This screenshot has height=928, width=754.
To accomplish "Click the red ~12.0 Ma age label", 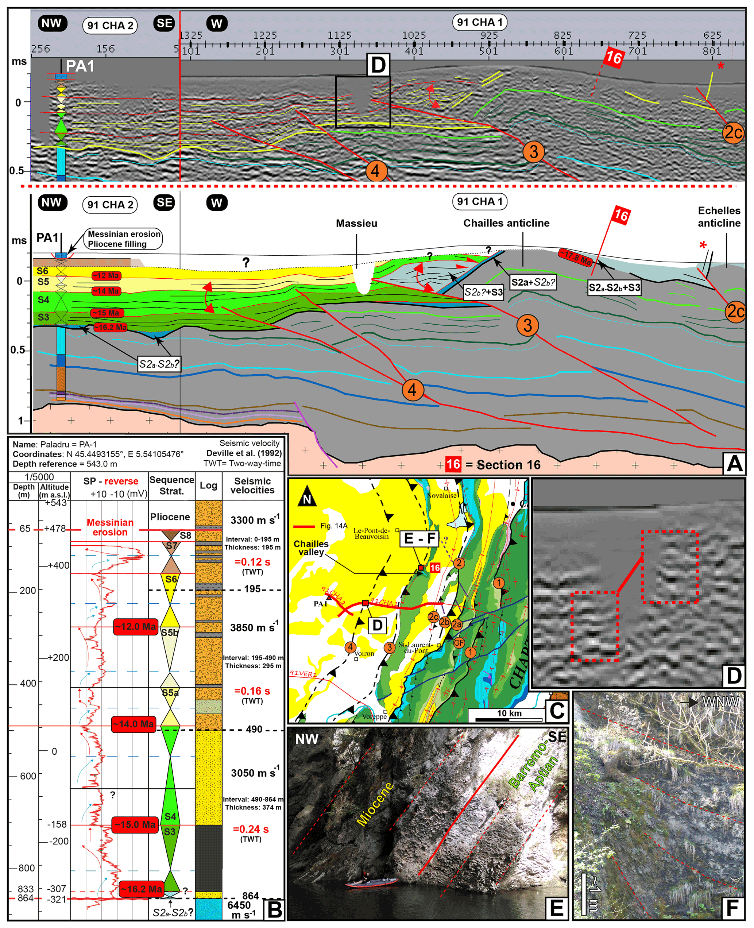I will (135, 627).
